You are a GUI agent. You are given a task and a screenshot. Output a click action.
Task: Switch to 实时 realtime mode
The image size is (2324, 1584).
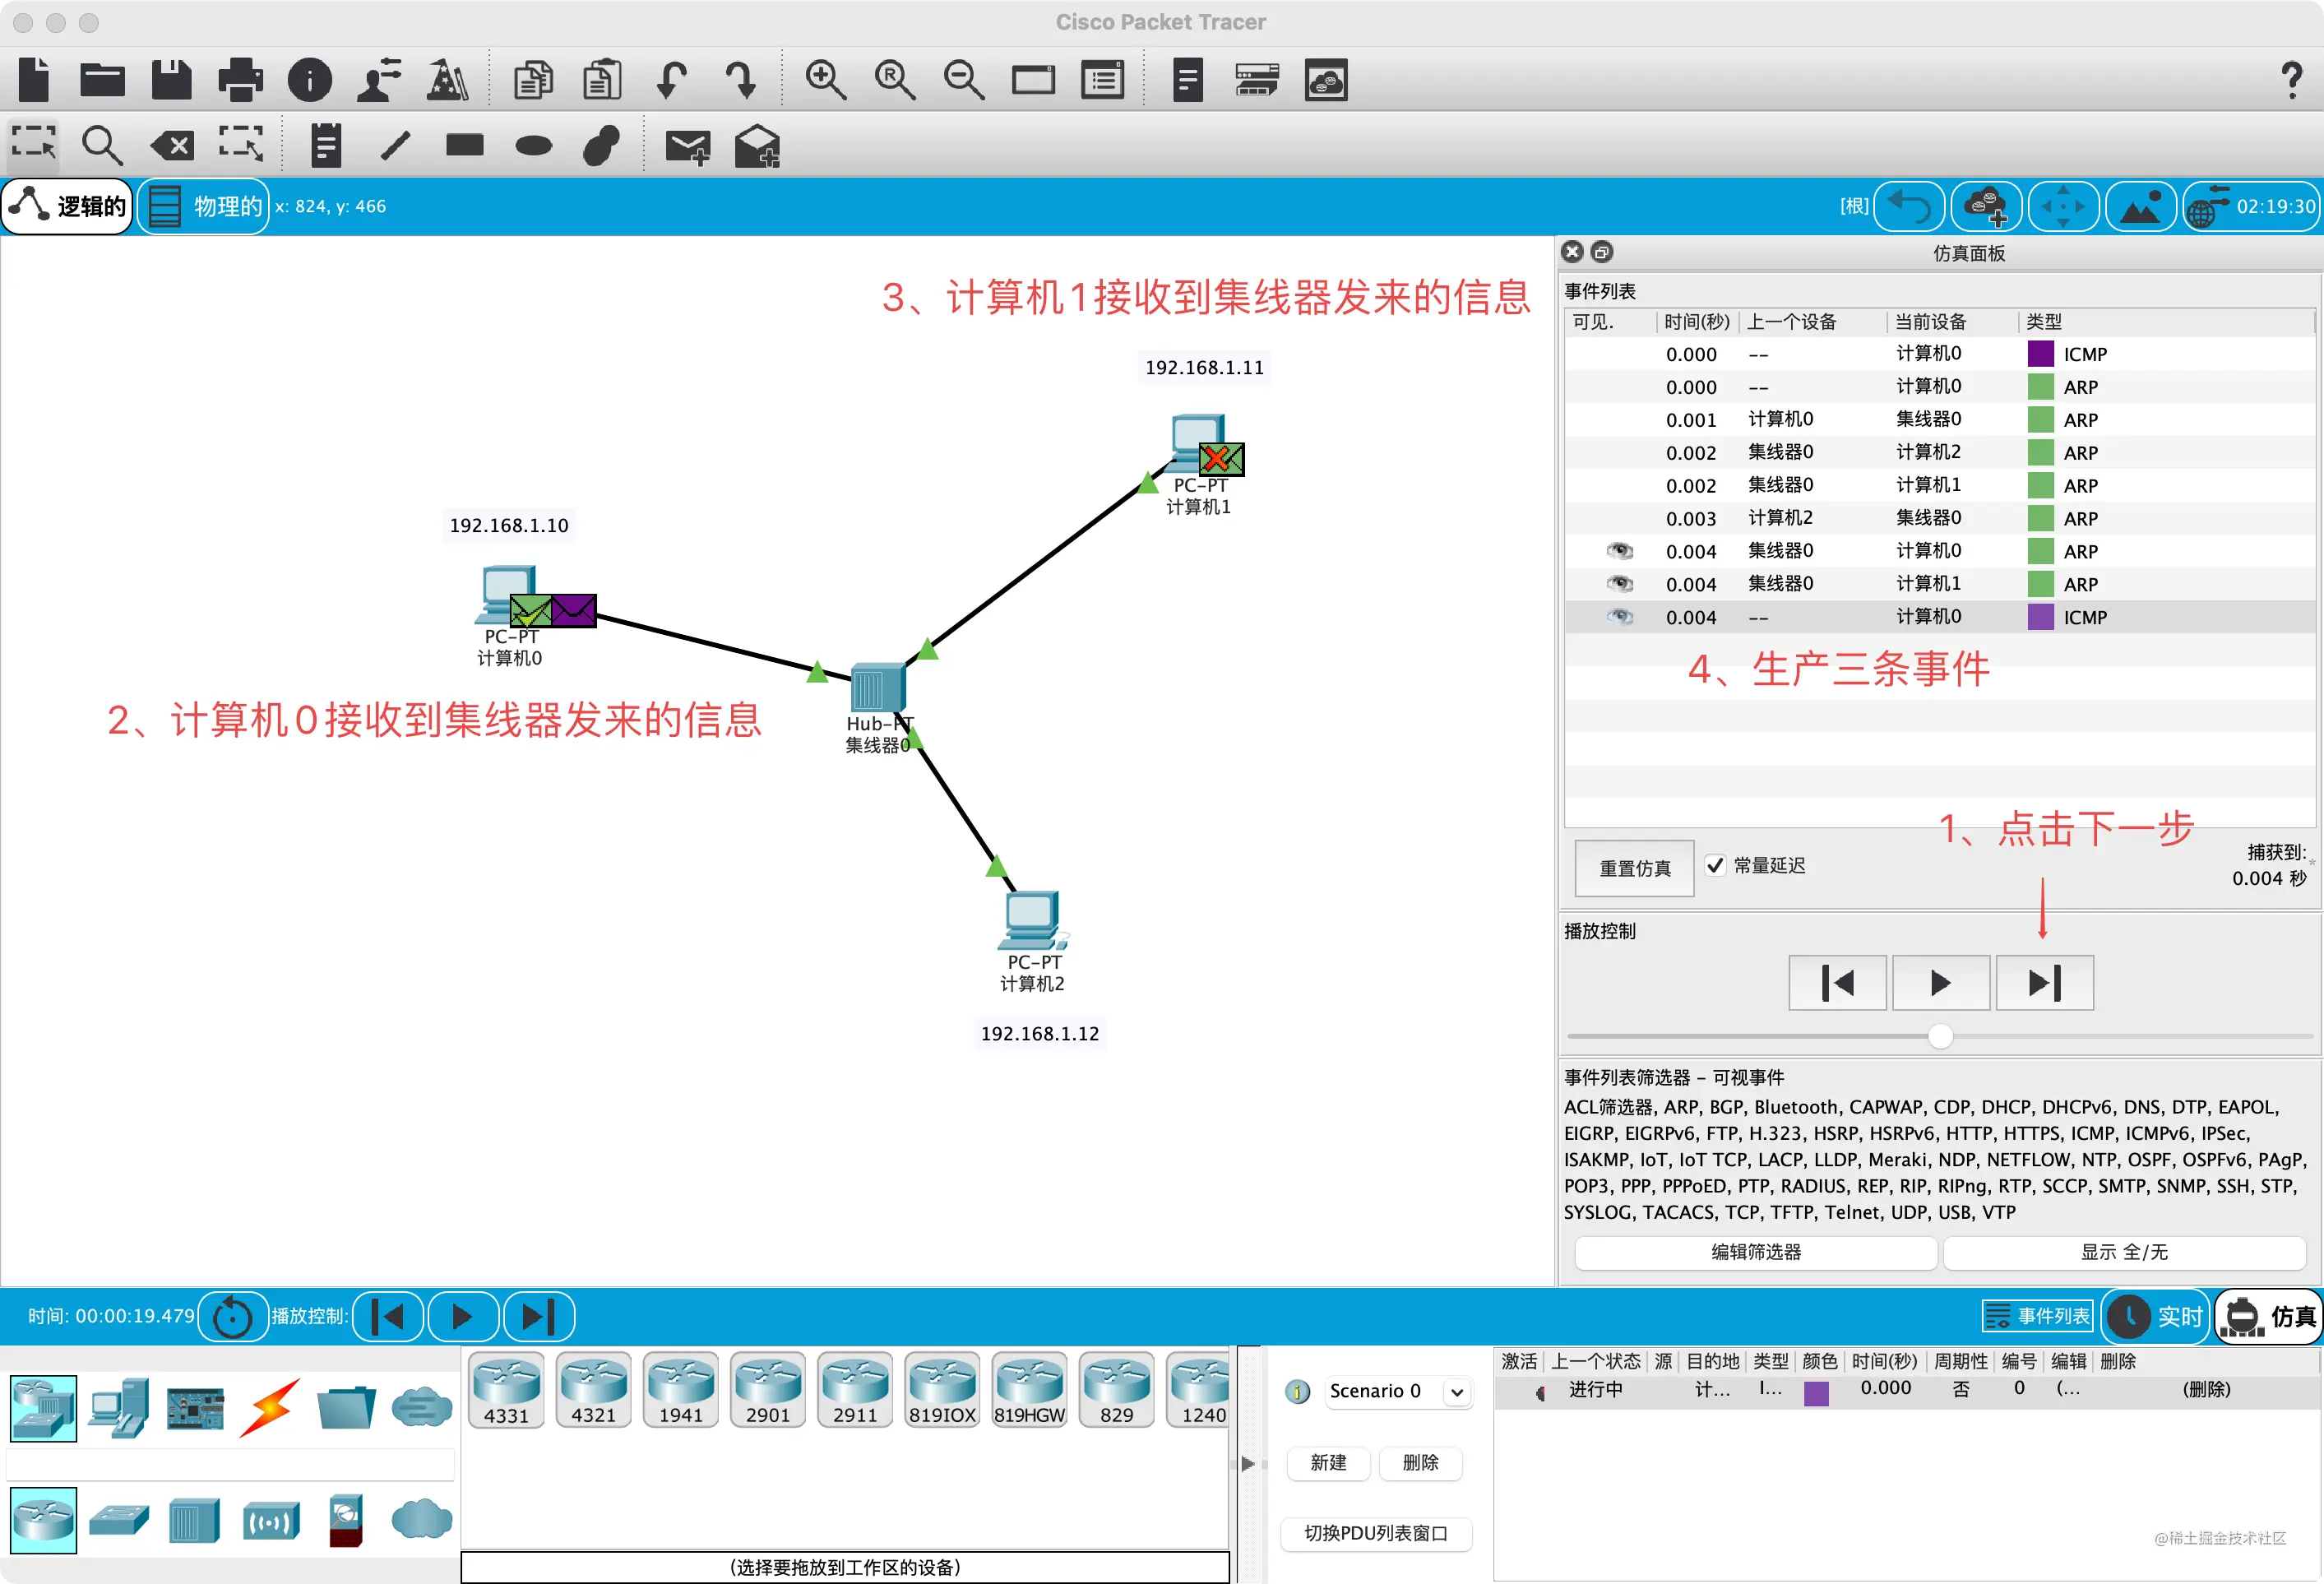tap(2155, 1316)
